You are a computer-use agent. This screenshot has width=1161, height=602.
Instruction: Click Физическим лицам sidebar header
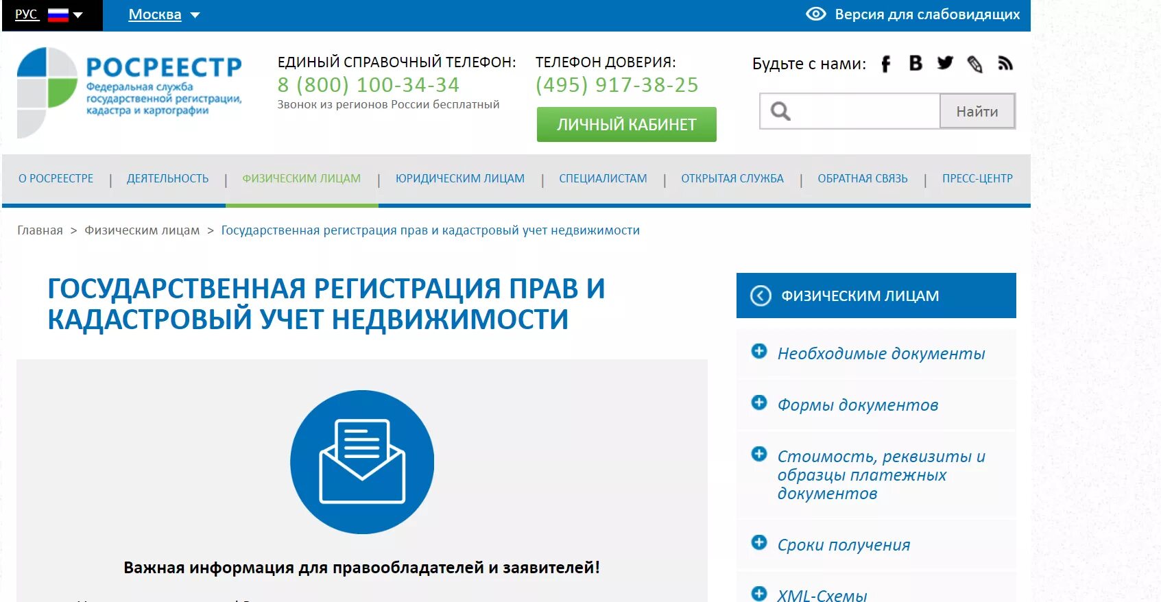pyautogui.click(x=876, y=296)
